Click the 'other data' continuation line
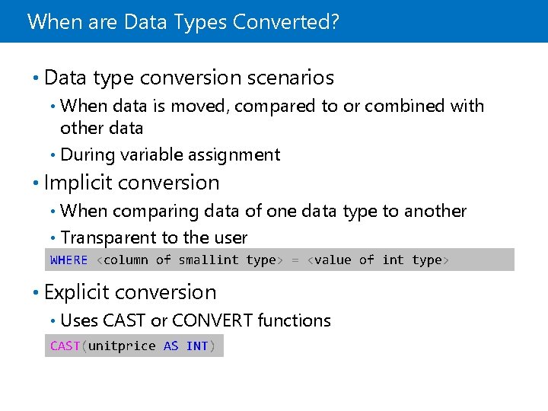 (x=101, y=128)
